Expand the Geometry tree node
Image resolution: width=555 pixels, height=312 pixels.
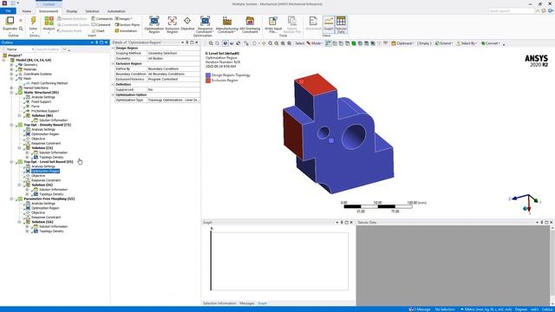click(x=11, y=65)
